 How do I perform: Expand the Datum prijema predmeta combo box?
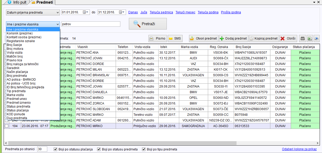tap(57, 12)
